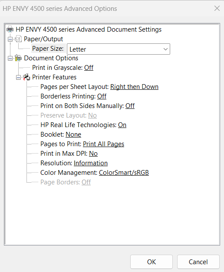This screenshot has width=224, height=272.
Task: Select the Booklet label
Action: pos(52,134)
